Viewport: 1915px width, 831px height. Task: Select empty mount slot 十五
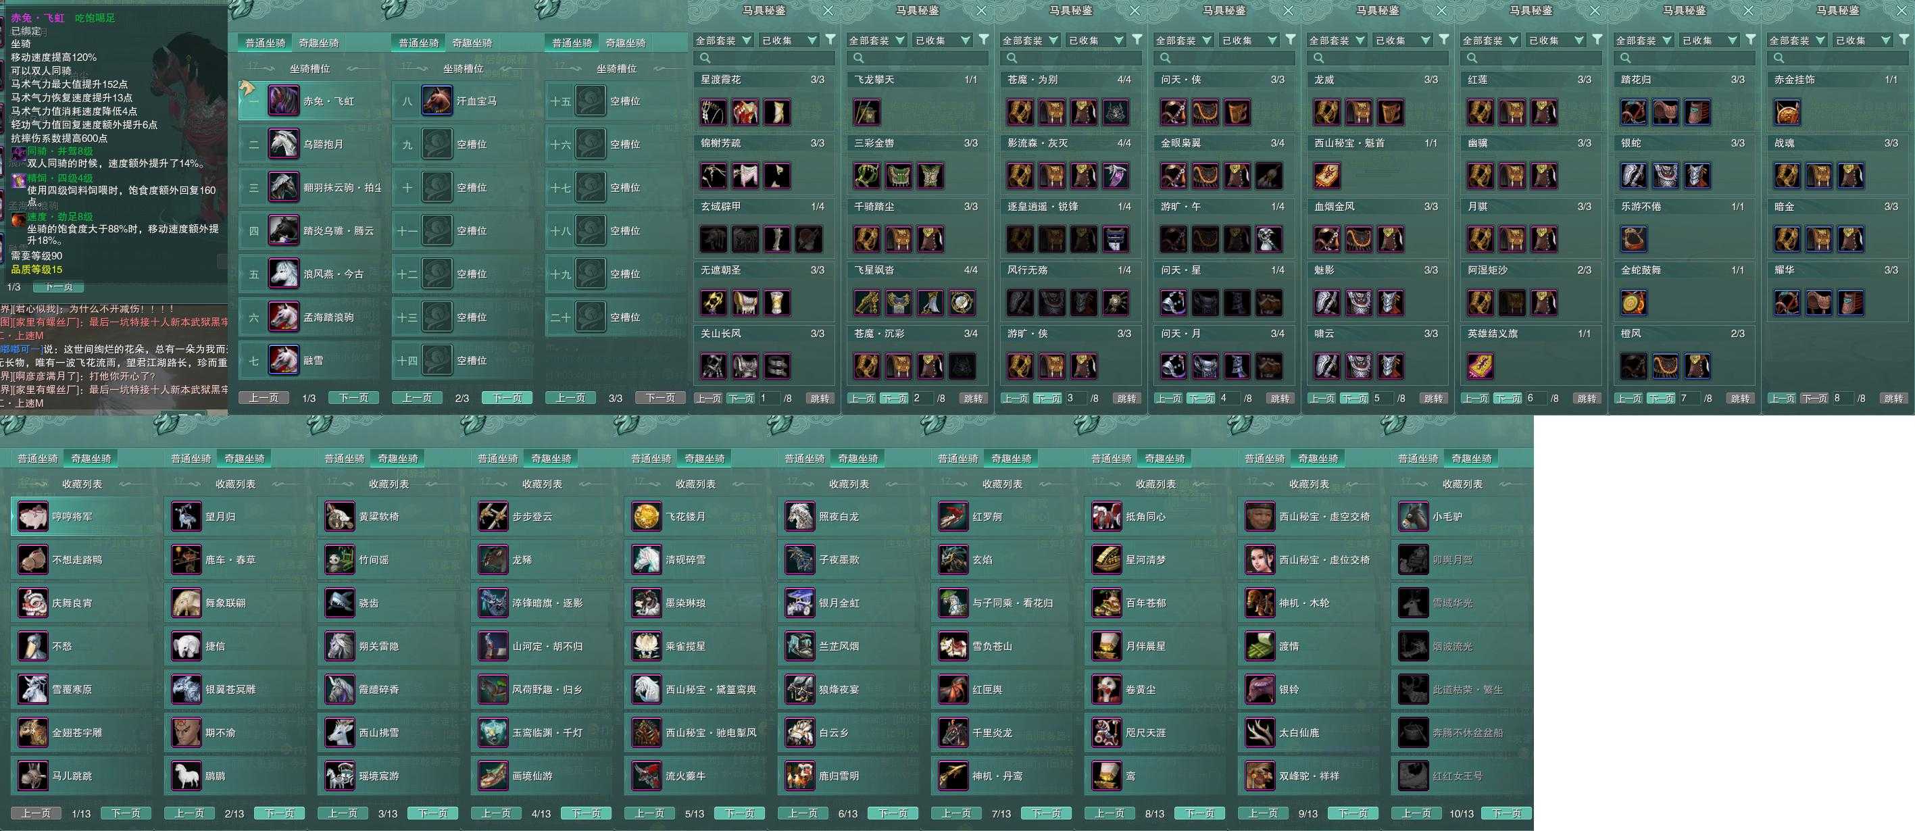[x=616, y=101]
